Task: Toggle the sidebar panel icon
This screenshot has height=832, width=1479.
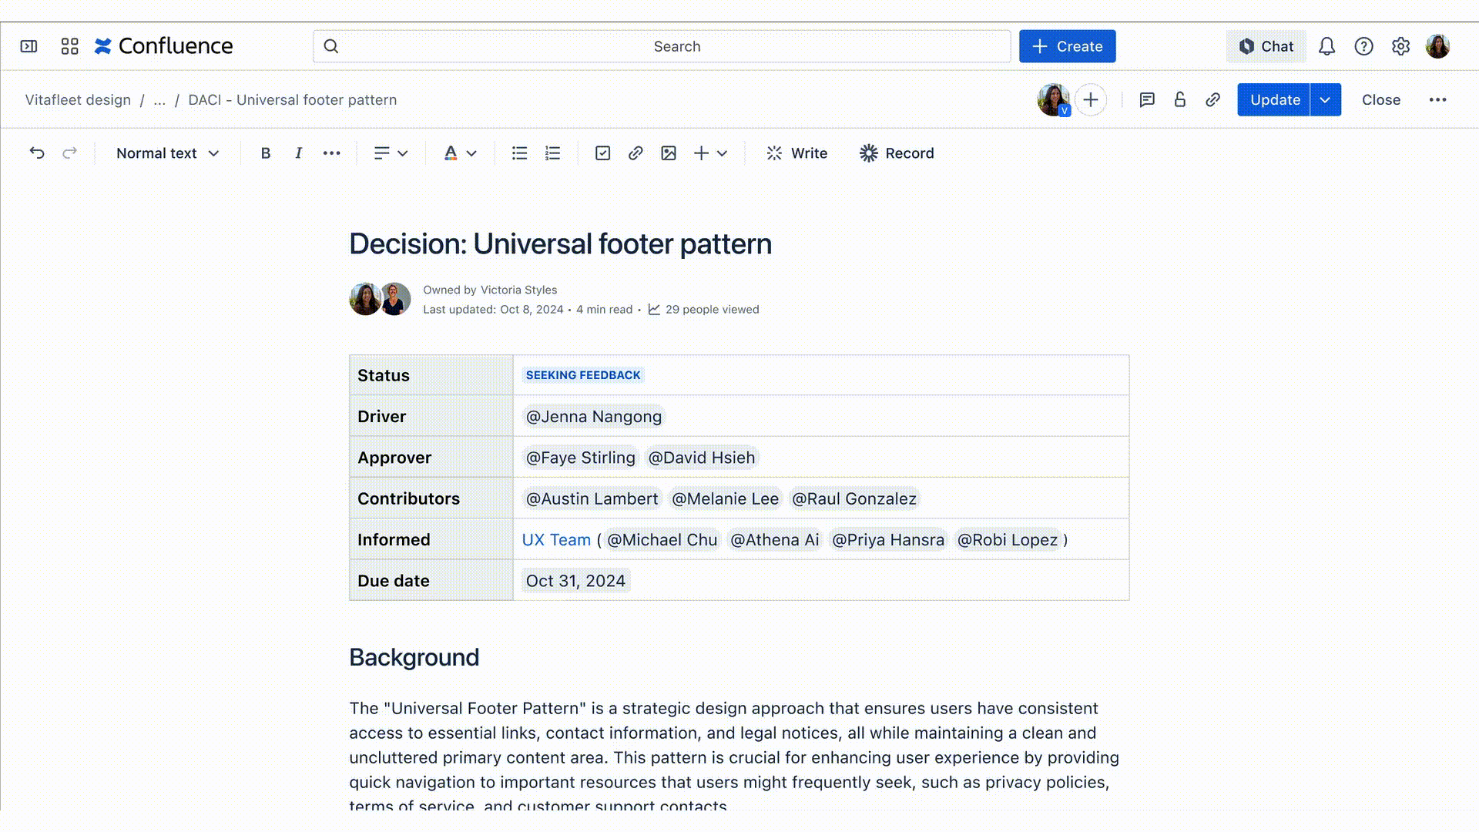Action: point(29,46)
